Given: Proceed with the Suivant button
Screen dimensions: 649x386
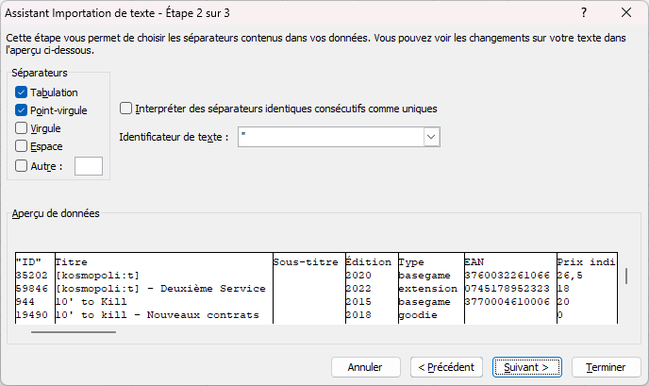Looking at the screenshot, I should click(x=526, y=366).
